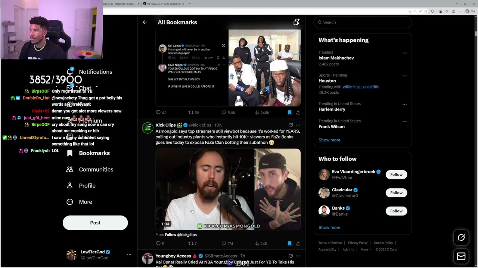
Task: Follow Eva Vlaardingerbroek
Action: point(396,175)
